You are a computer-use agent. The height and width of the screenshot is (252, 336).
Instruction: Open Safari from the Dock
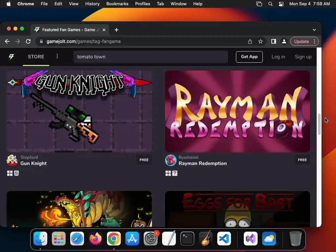coord(77,239)
